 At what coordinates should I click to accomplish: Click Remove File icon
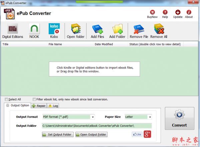[139, 29]
